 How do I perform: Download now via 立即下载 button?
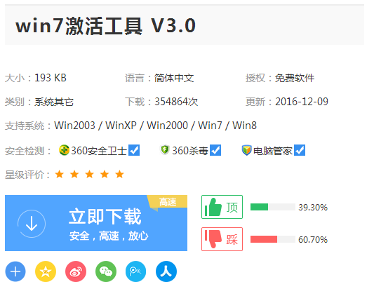pyautogui.click(x=96, y=223)
